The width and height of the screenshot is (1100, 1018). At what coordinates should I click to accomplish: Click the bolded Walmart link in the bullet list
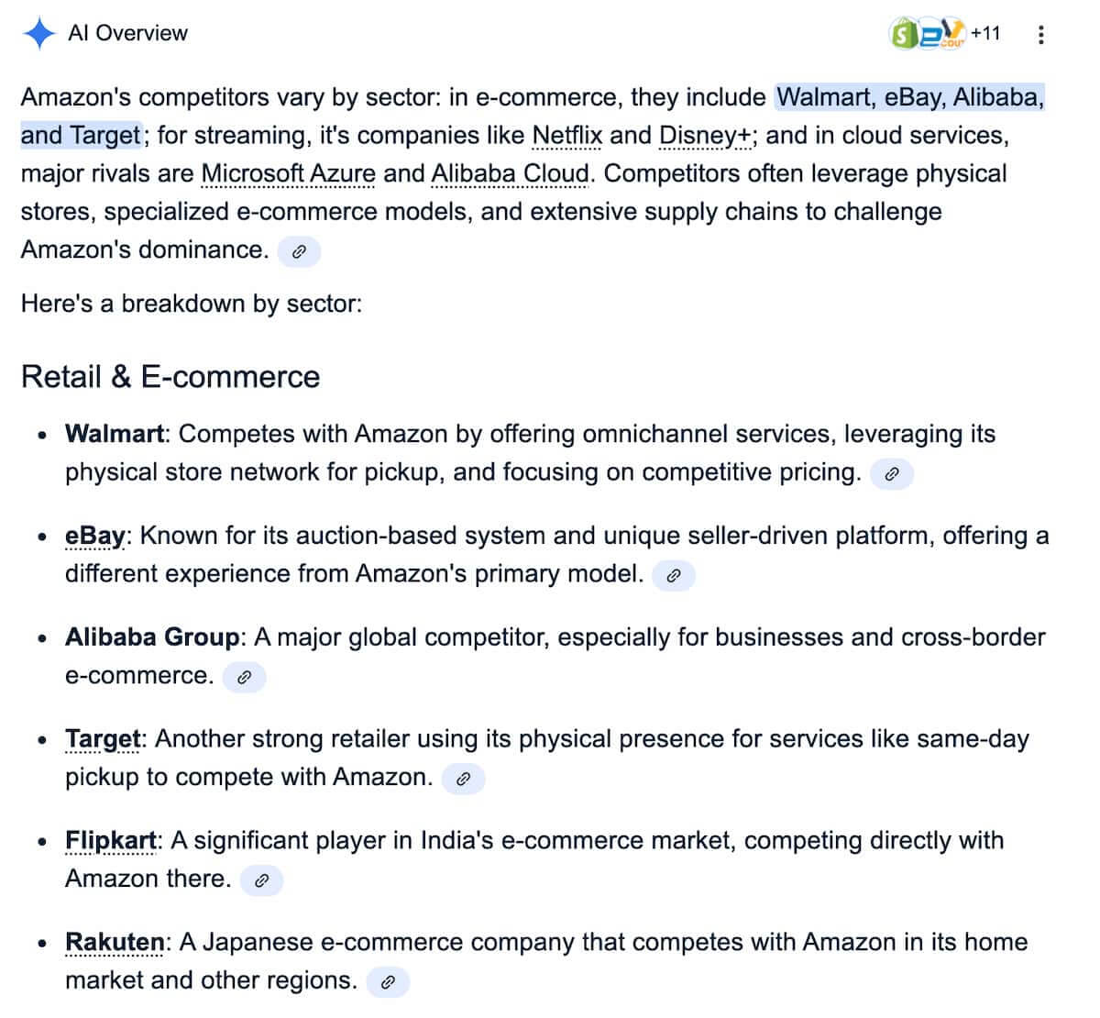coord(114,434)
